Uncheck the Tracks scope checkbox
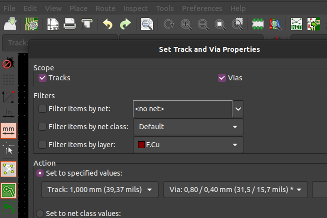Screen dimensions: 327x218 point(42,78)
